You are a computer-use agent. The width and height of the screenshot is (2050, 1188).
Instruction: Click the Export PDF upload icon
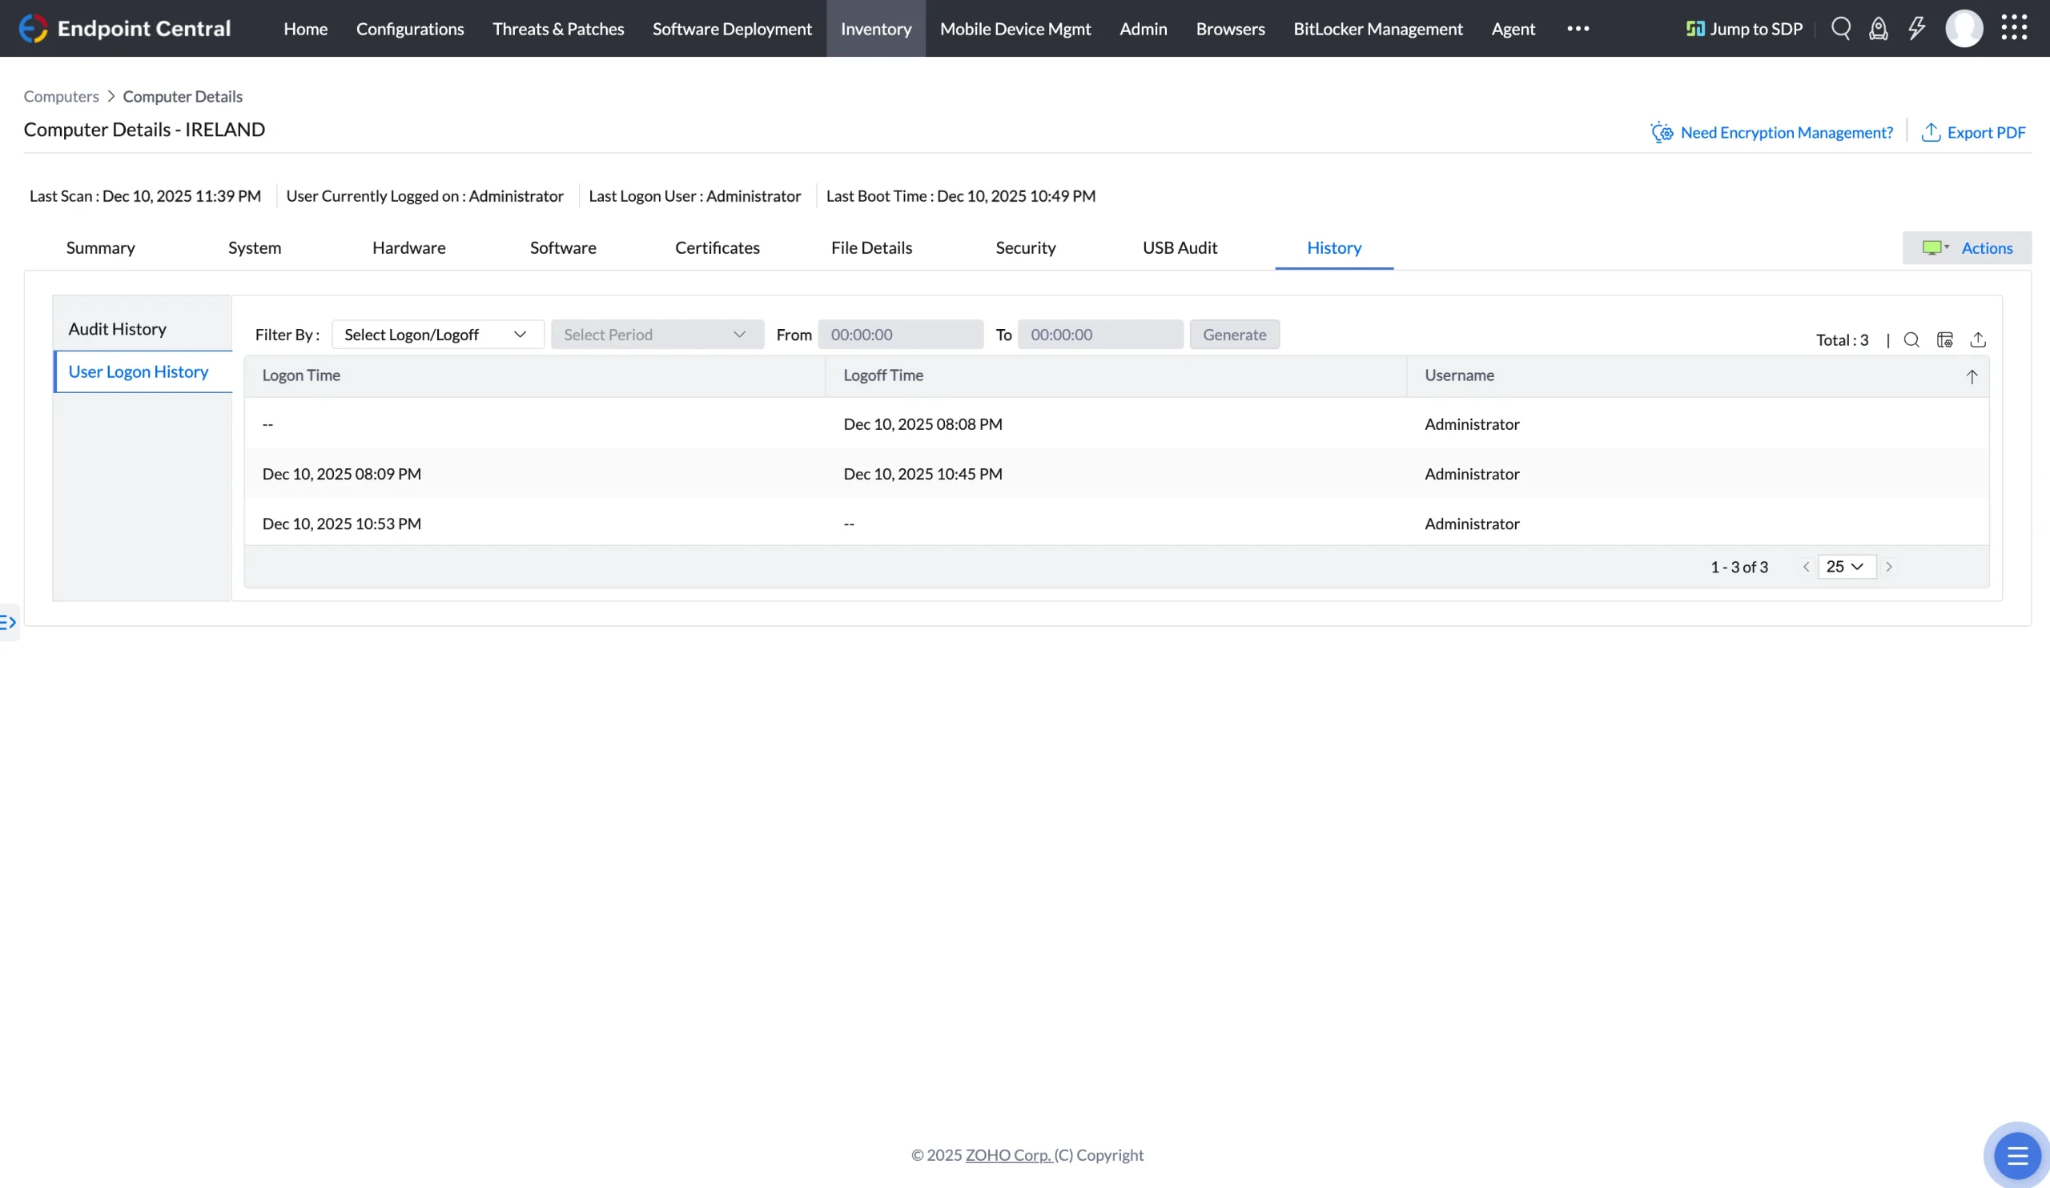coord(1931,132)
